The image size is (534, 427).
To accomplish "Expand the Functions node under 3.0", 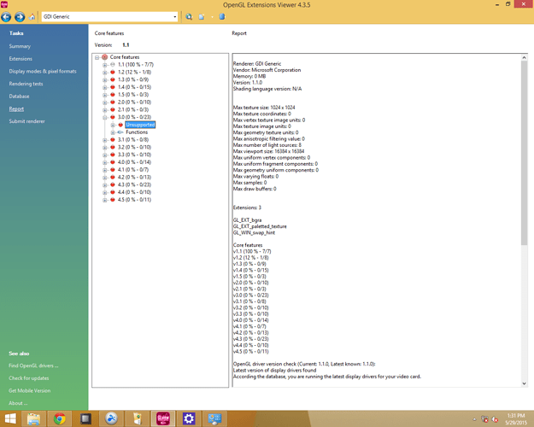I will [113, 132].
